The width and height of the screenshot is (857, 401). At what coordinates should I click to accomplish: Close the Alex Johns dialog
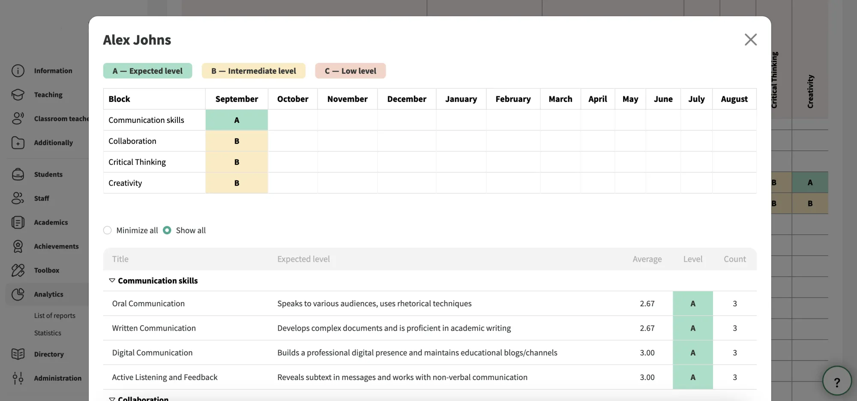click(x=751, y=40)
